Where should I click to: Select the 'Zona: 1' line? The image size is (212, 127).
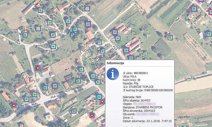128,118
